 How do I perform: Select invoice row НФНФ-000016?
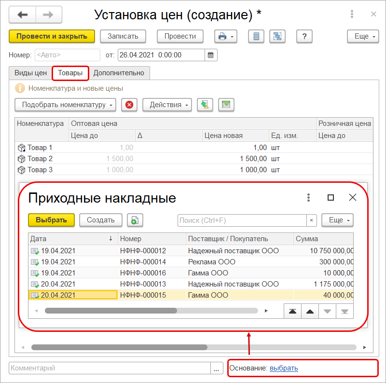[x=191, y=273]
